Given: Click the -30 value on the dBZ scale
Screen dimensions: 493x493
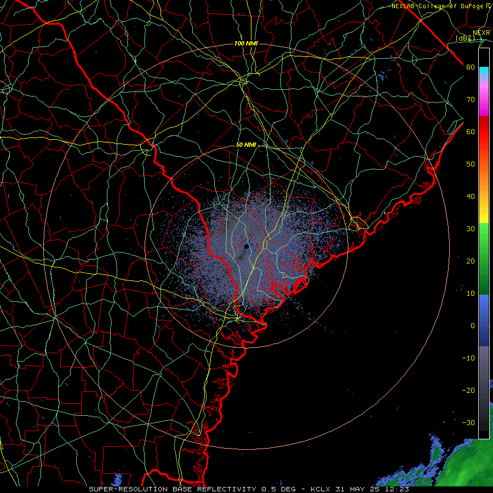Looking at the screenshot, I should (468, 422).
